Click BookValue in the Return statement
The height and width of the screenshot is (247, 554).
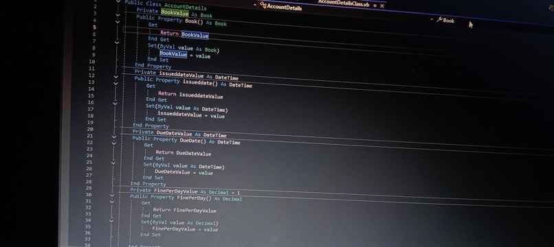(195, 35)
